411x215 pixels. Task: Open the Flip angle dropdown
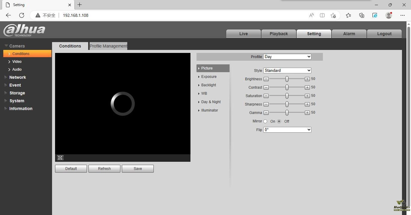point(287,130)
